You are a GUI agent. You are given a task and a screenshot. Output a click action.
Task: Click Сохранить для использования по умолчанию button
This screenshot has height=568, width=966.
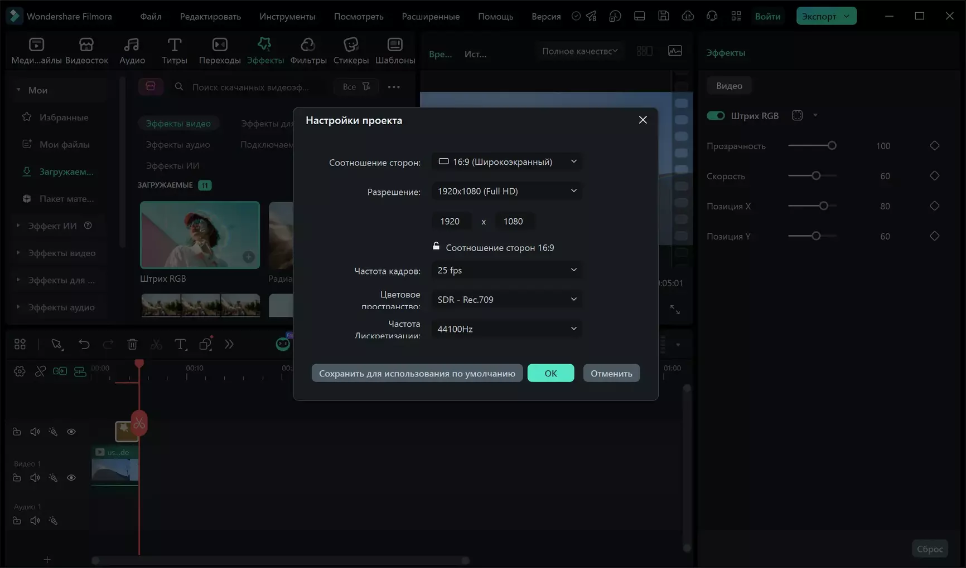pos(417,373)
